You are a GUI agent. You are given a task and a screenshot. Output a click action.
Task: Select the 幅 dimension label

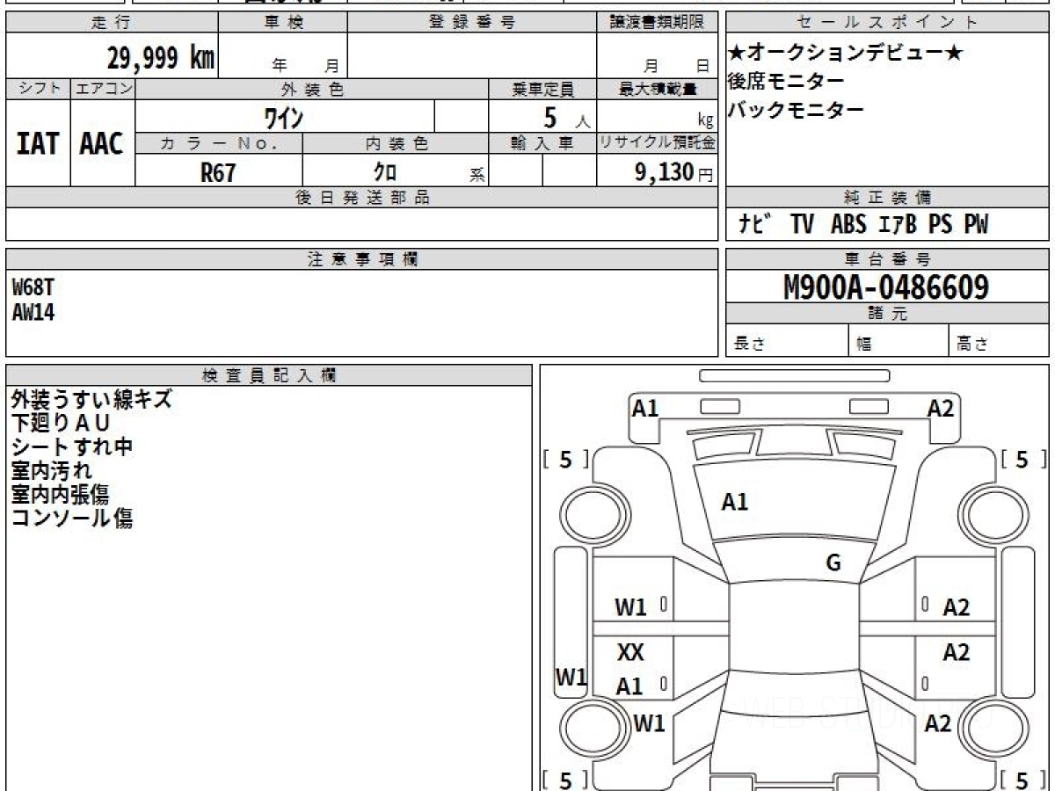point(864,345)
